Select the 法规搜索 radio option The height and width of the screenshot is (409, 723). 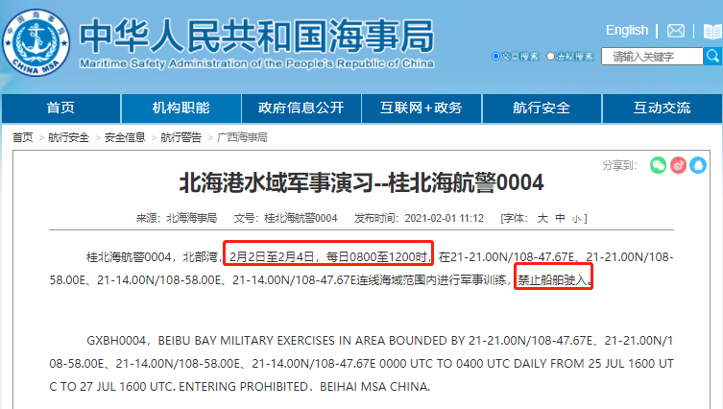click(x=550, y=57)
